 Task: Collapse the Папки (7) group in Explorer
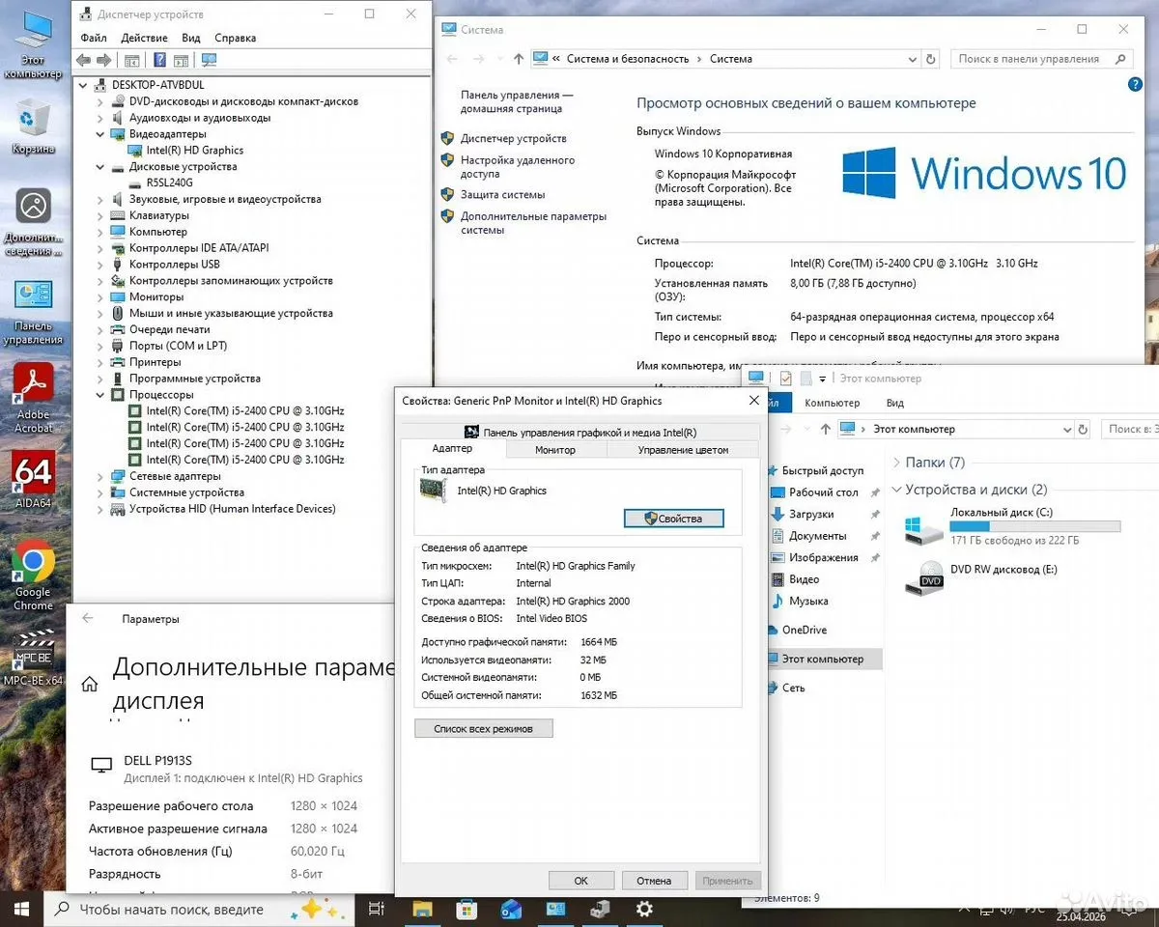(x=896, y=463)
